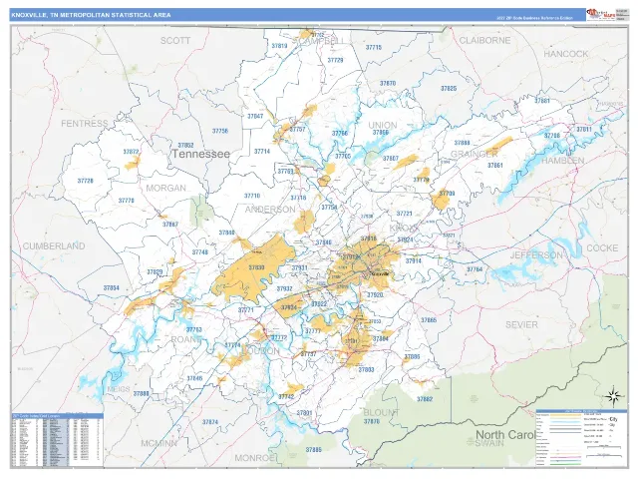Click ZIP code 37742

tap(286, 397)
